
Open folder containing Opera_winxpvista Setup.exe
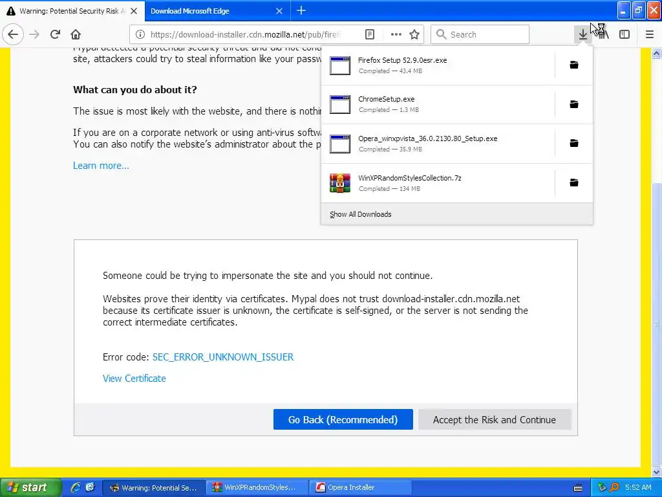[574, 143]
